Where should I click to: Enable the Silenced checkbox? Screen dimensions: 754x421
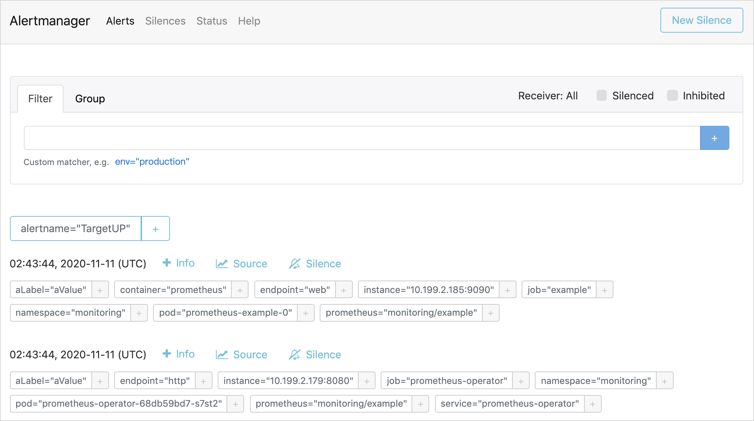click(601, 96)
